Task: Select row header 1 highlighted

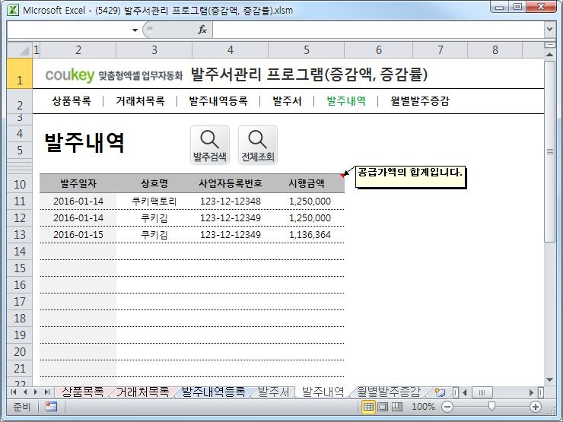Action: pyautogui.click(x=20, y=74)
